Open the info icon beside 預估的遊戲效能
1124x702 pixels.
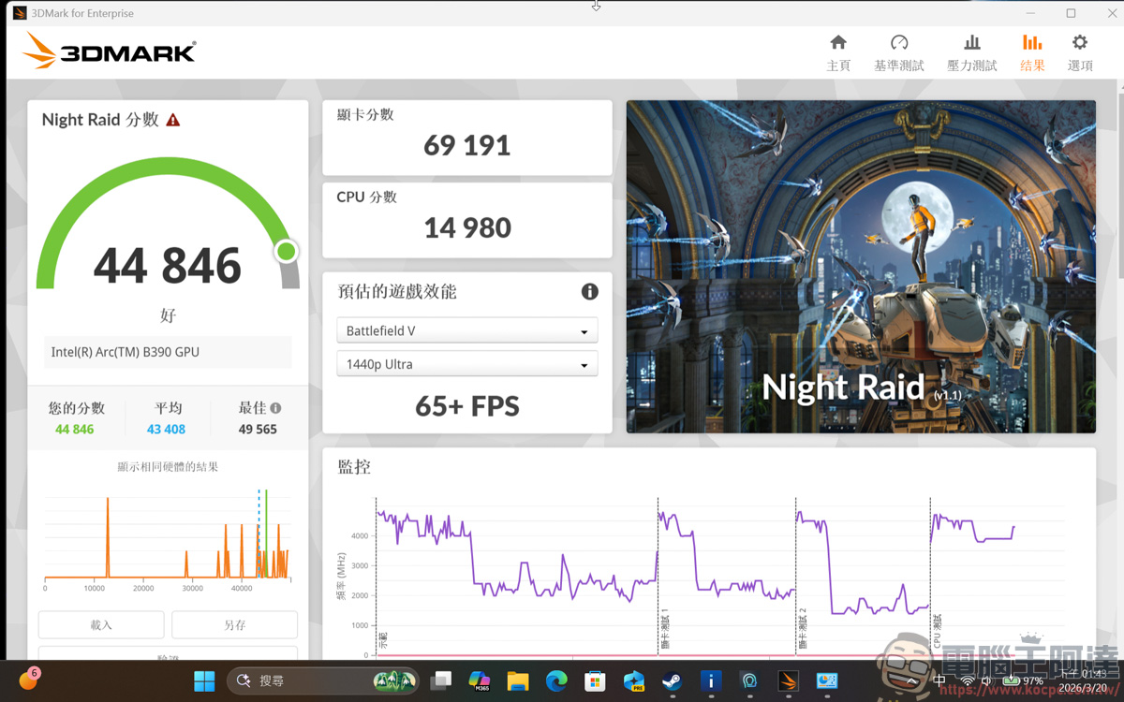(589, 291)
